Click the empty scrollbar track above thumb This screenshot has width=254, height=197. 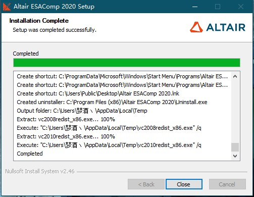(x=235, y=112)
